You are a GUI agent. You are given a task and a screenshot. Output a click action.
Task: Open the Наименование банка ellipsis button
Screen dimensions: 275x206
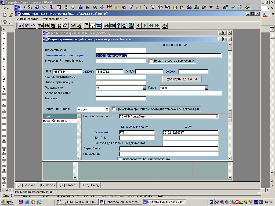(217, 116)
